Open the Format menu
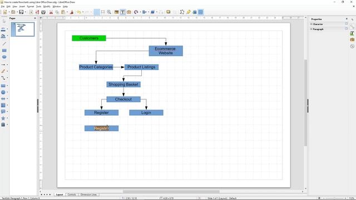 [31, 7]
